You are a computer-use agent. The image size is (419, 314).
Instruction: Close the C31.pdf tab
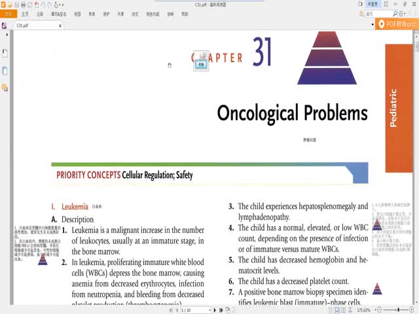[61, 26]
